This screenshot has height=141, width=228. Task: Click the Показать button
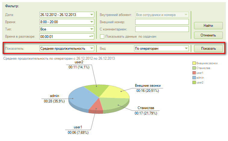pos(208,48)
